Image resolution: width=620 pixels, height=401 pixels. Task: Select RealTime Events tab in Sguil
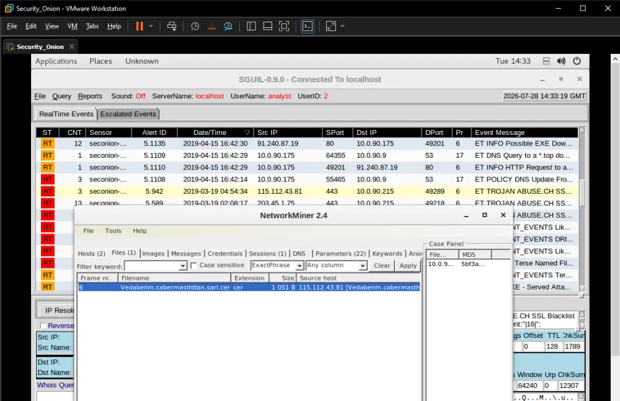(x=66, y=114)
